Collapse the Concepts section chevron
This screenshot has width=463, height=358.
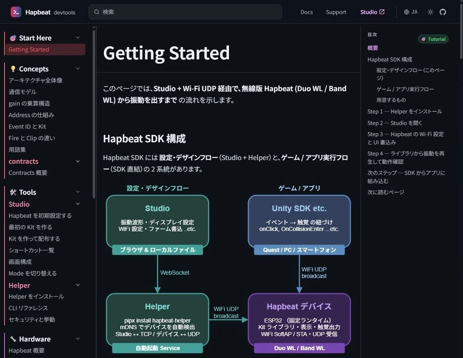[x=78, y=68]
